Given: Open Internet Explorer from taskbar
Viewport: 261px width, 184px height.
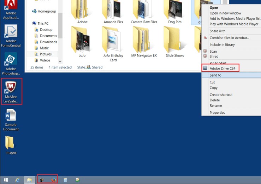Looking at the screenshot, I should tap(17, 180).
